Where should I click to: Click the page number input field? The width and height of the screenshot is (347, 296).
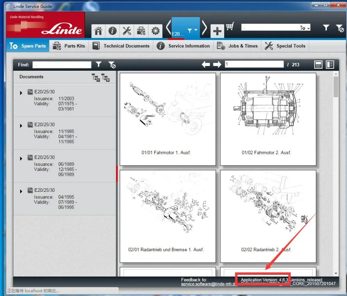point(254,64)
